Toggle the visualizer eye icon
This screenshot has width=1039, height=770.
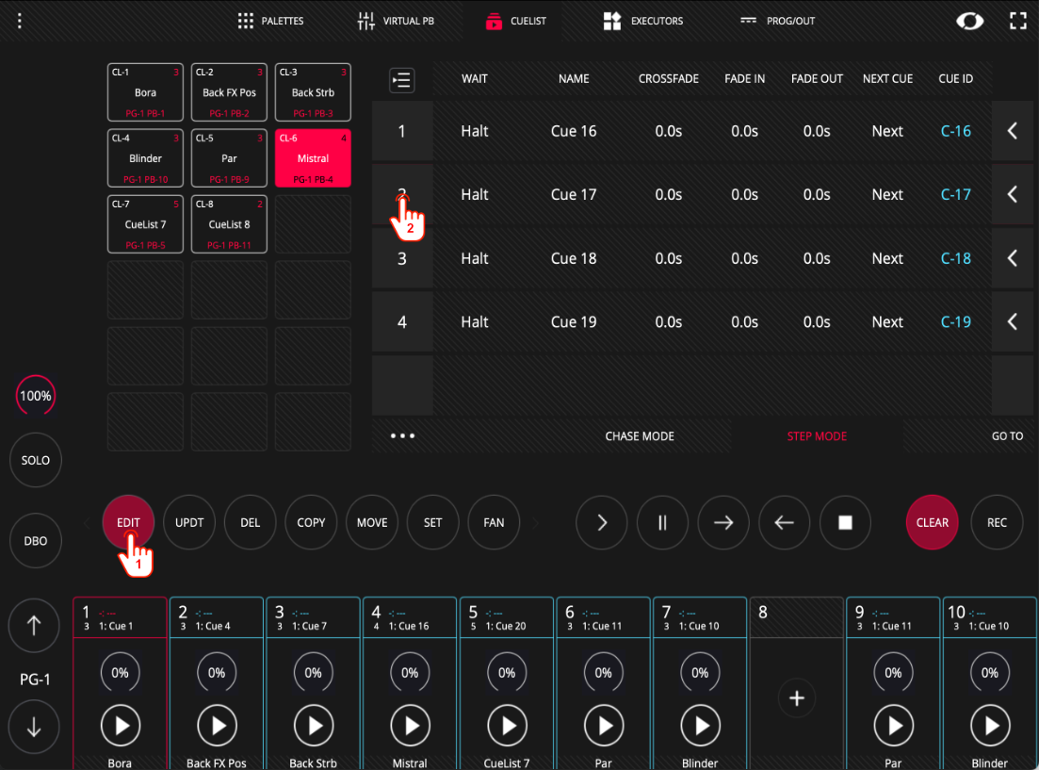click(x=969, y=22)
